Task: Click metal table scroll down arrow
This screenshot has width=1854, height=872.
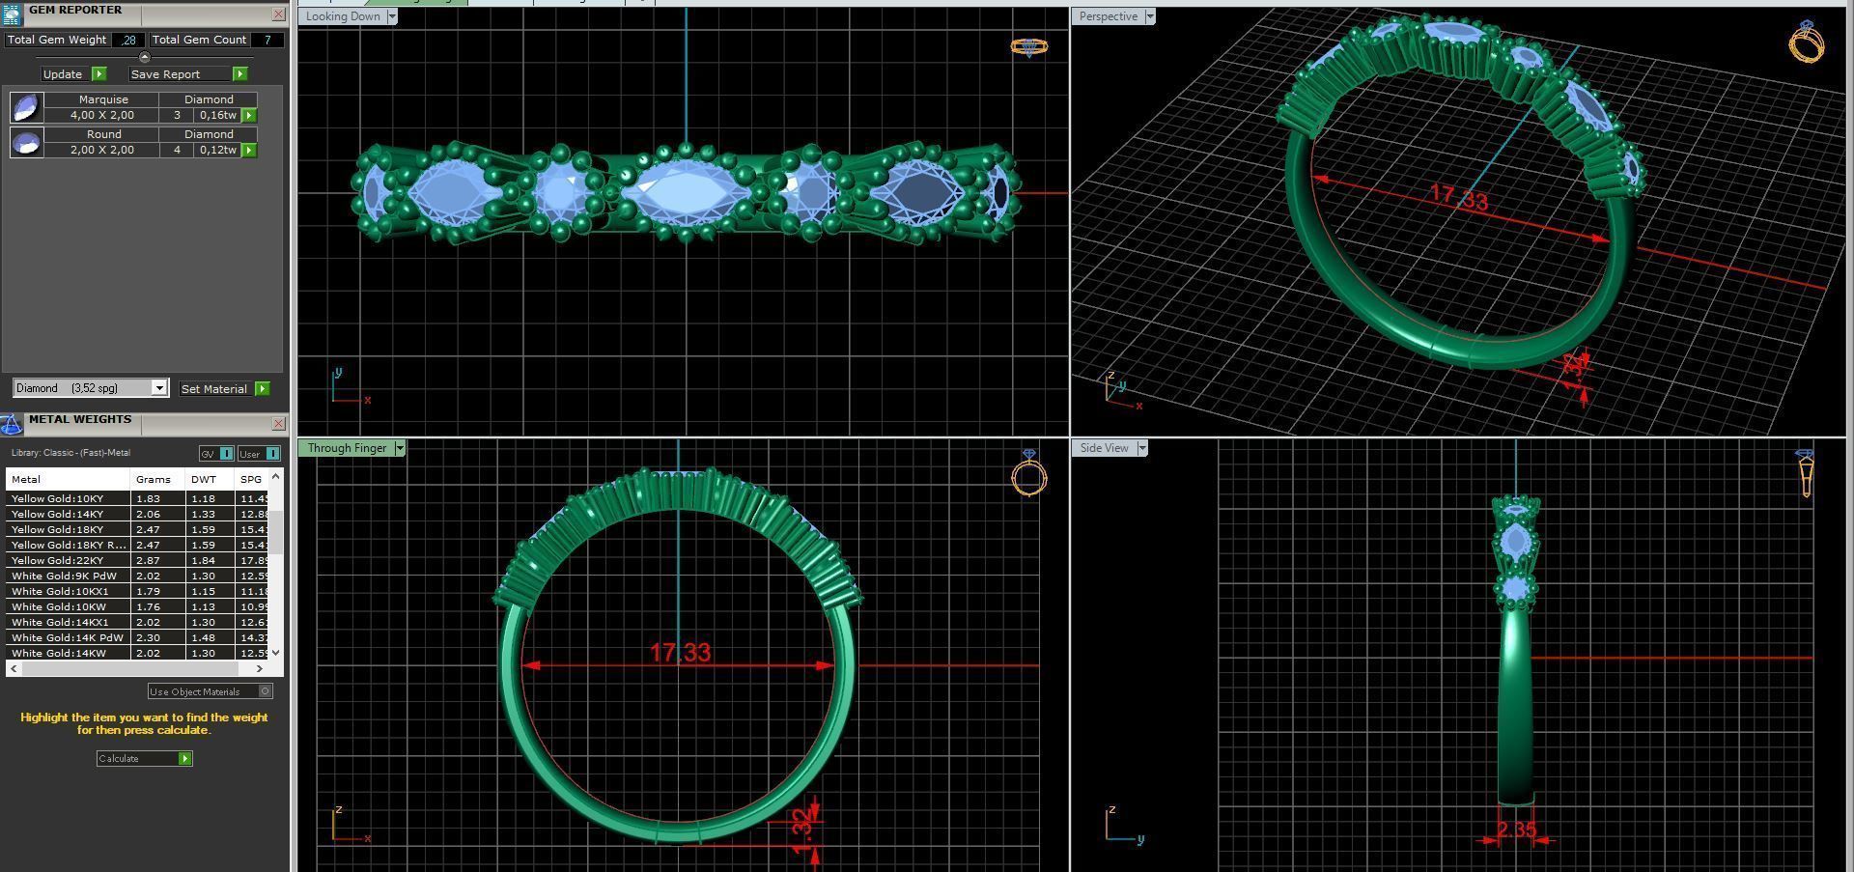Action: click(276, 653)
